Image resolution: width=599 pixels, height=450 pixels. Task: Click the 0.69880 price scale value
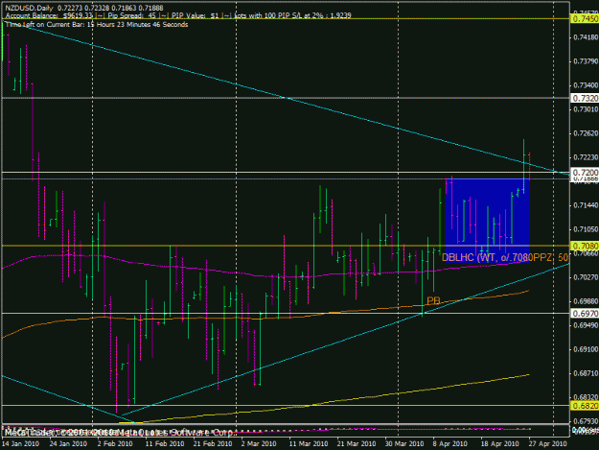pyautogui.click(x=585, y=301)
